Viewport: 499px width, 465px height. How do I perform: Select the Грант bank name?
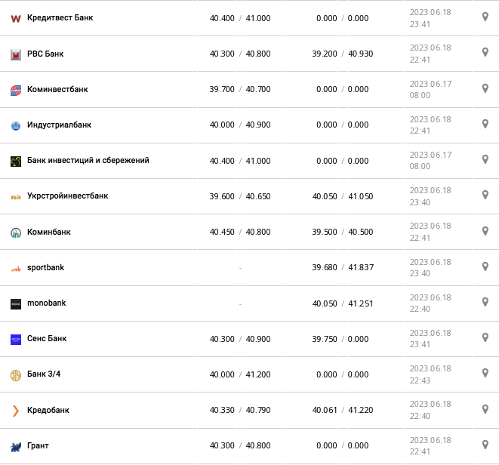coord(38,446)
